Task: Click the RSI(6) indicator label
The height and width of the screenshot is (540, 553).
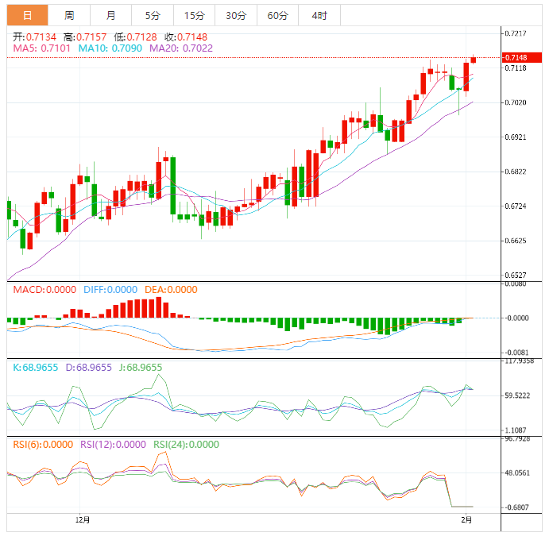Action: (x=44, y=445)
